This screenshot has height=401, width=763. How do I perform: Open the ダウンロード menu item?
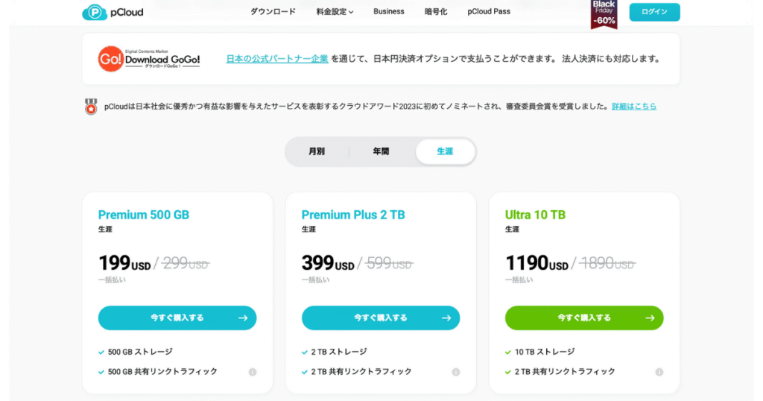pyautogui.click(x=273, y=12)
